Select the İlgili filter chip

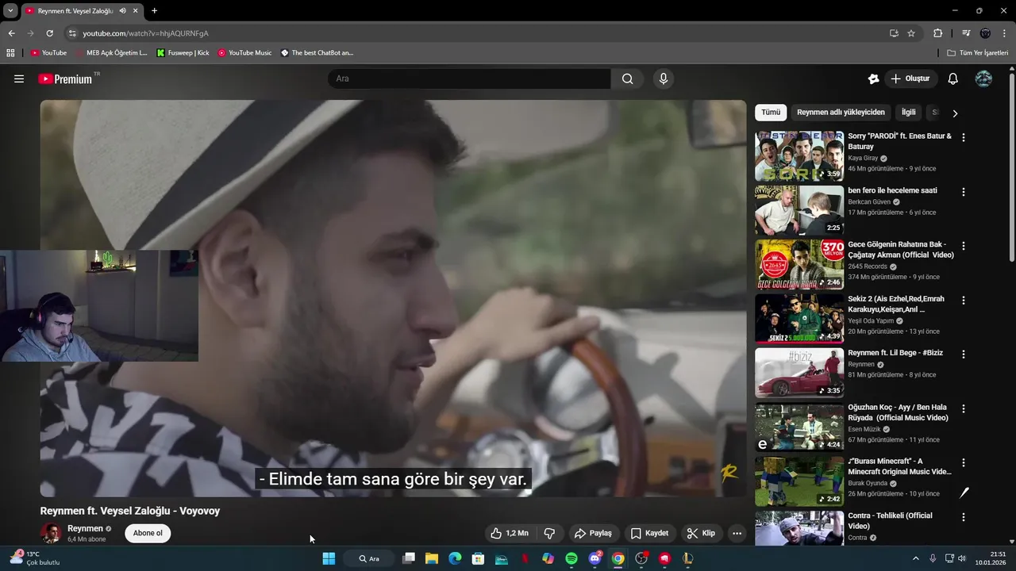pyautogui.click(x=908, y=113)
